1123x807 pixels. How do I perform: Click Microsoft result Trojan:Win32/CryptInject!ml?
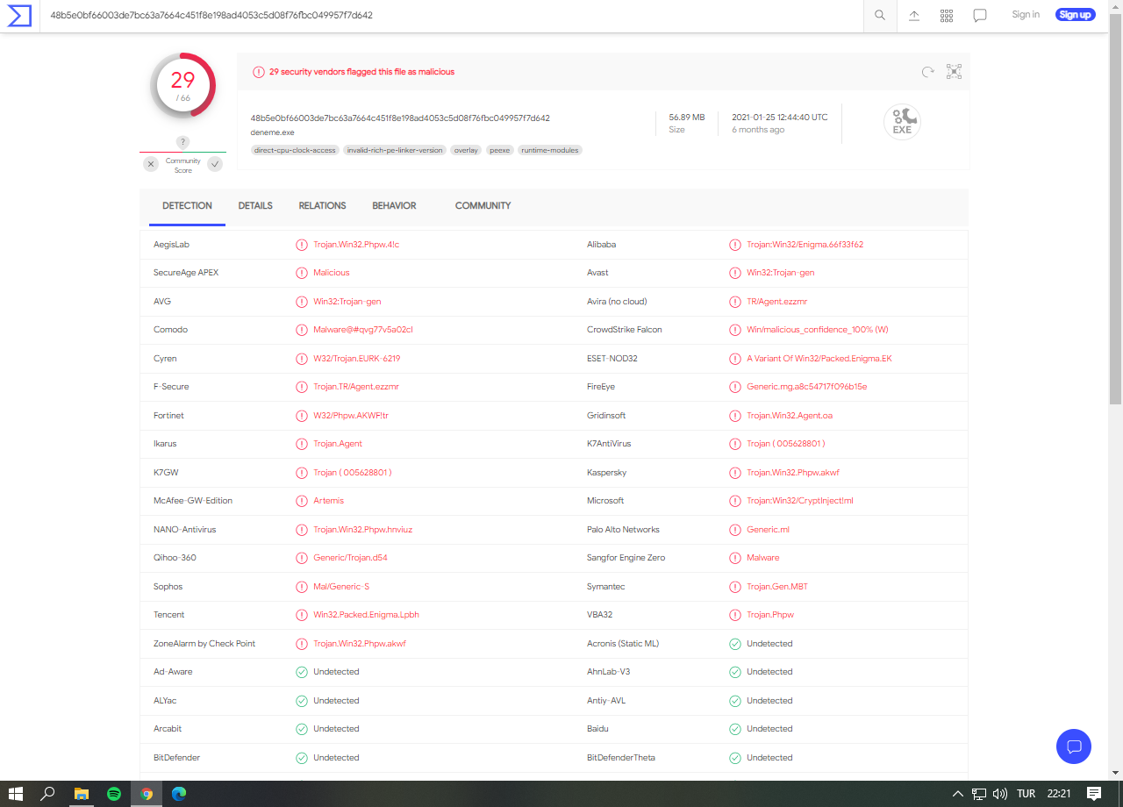pyautogui.click(x=800, y=501)
